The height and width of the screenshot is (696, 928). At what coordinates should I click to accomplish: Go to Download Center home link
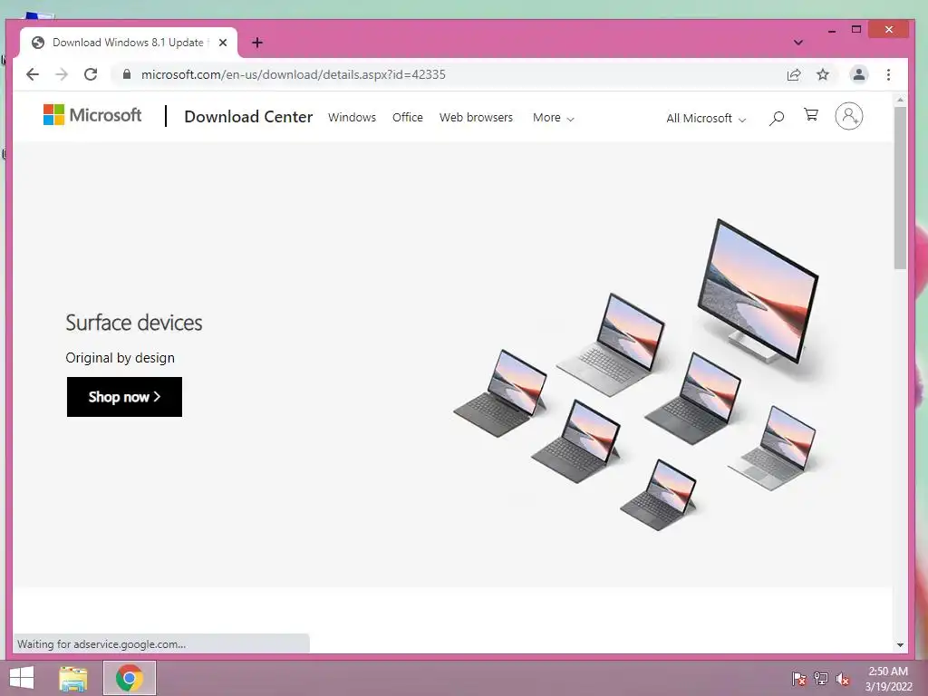(x=248, y=117)
